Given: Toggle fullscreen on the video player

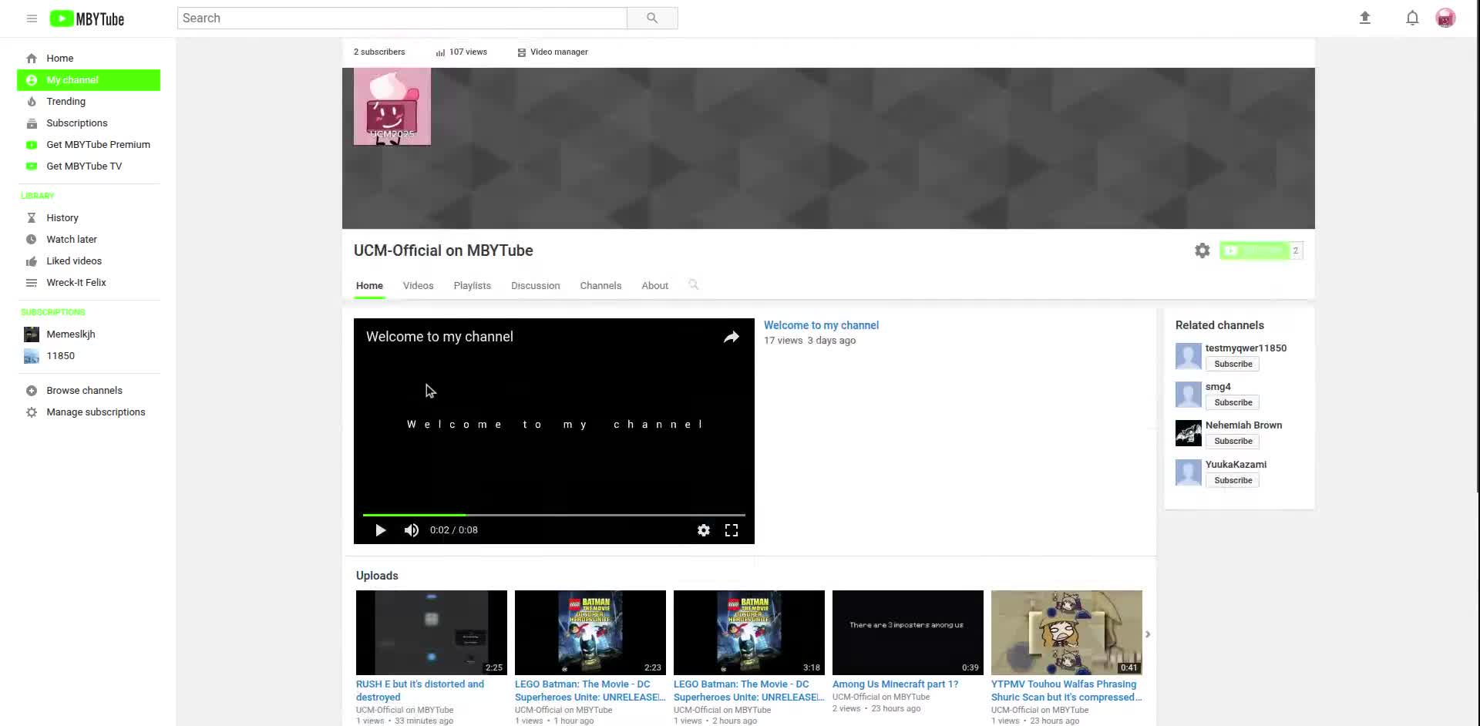Looking at the screenshot, I should pyautogui.click(x=731, y=530).
